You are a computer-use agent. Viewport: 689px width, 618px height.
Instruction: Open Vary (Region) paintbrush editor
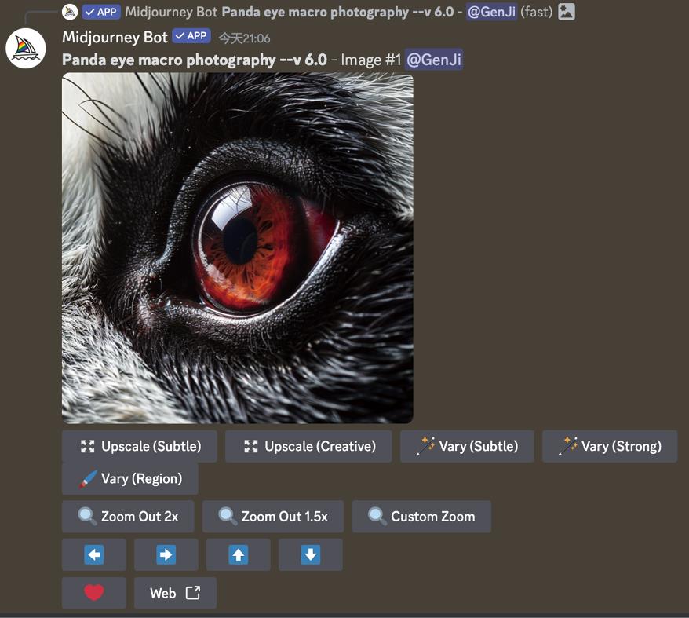point(130,478)
